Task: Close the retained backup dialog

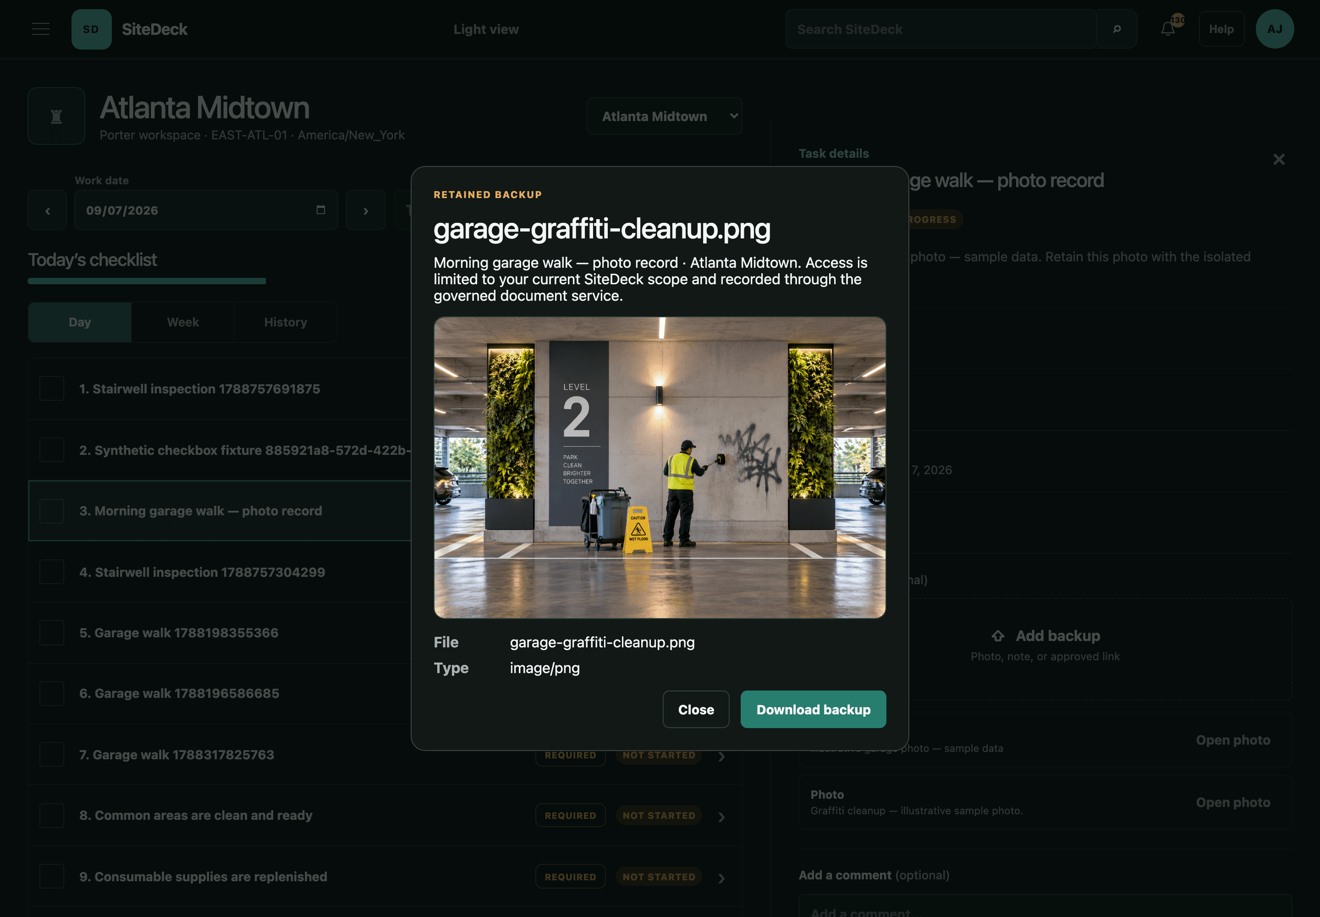Action: click(x=696, y=710)
